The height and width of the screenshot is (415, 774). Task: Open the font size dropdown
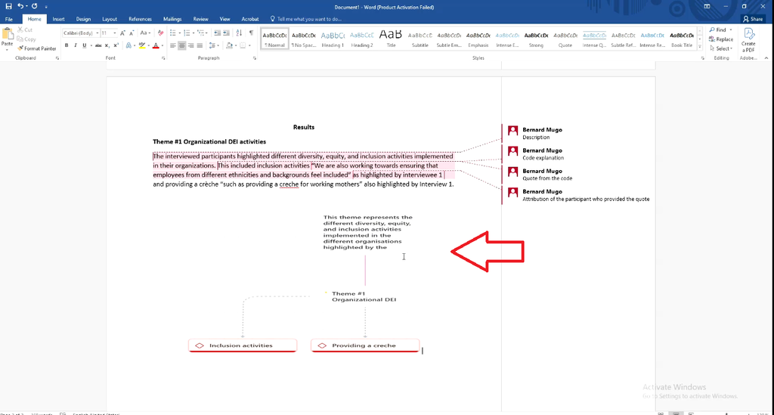[x=115, y=33]
